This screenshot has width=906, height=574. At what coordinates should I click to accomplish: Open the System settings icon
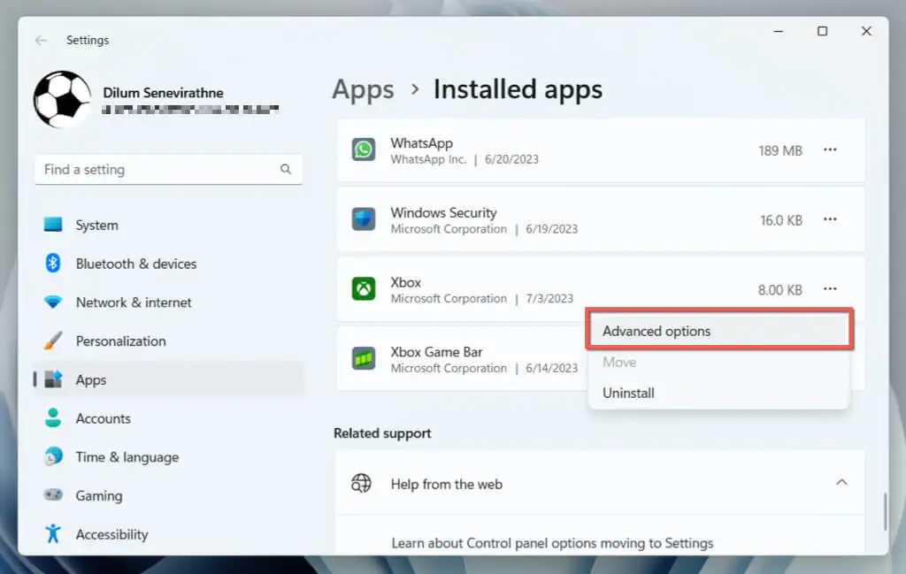click(x=53, y=225)
